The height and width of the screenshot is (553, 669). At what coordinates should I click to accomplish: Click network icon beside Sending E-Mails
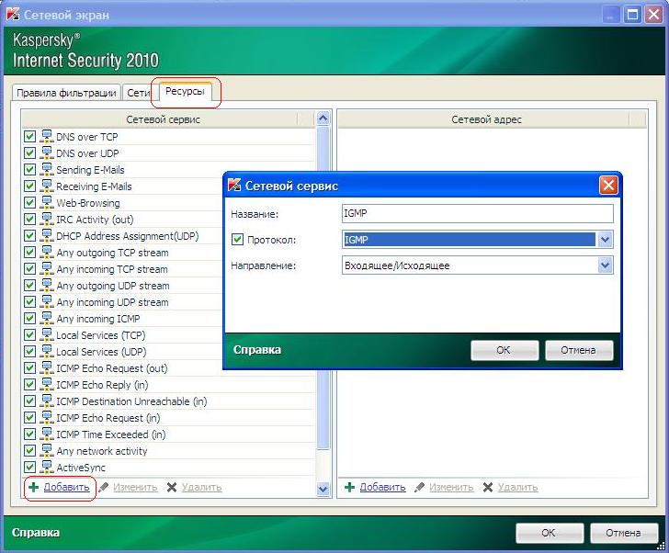[x=47, y=170]
